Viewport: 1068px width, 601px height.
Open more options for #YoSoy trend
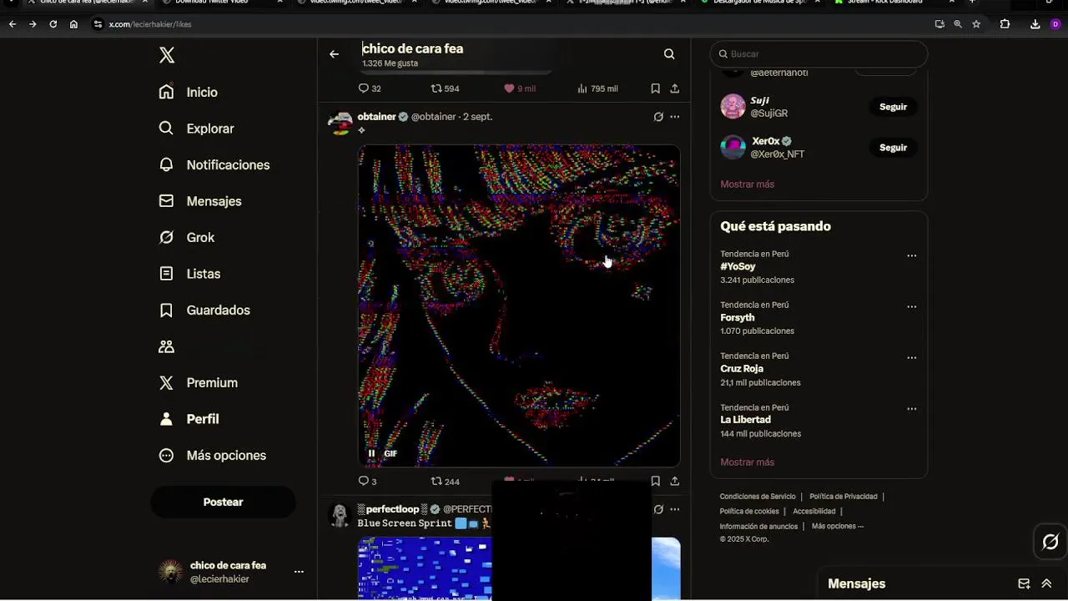pyautogui.click(x=911, y=256)
